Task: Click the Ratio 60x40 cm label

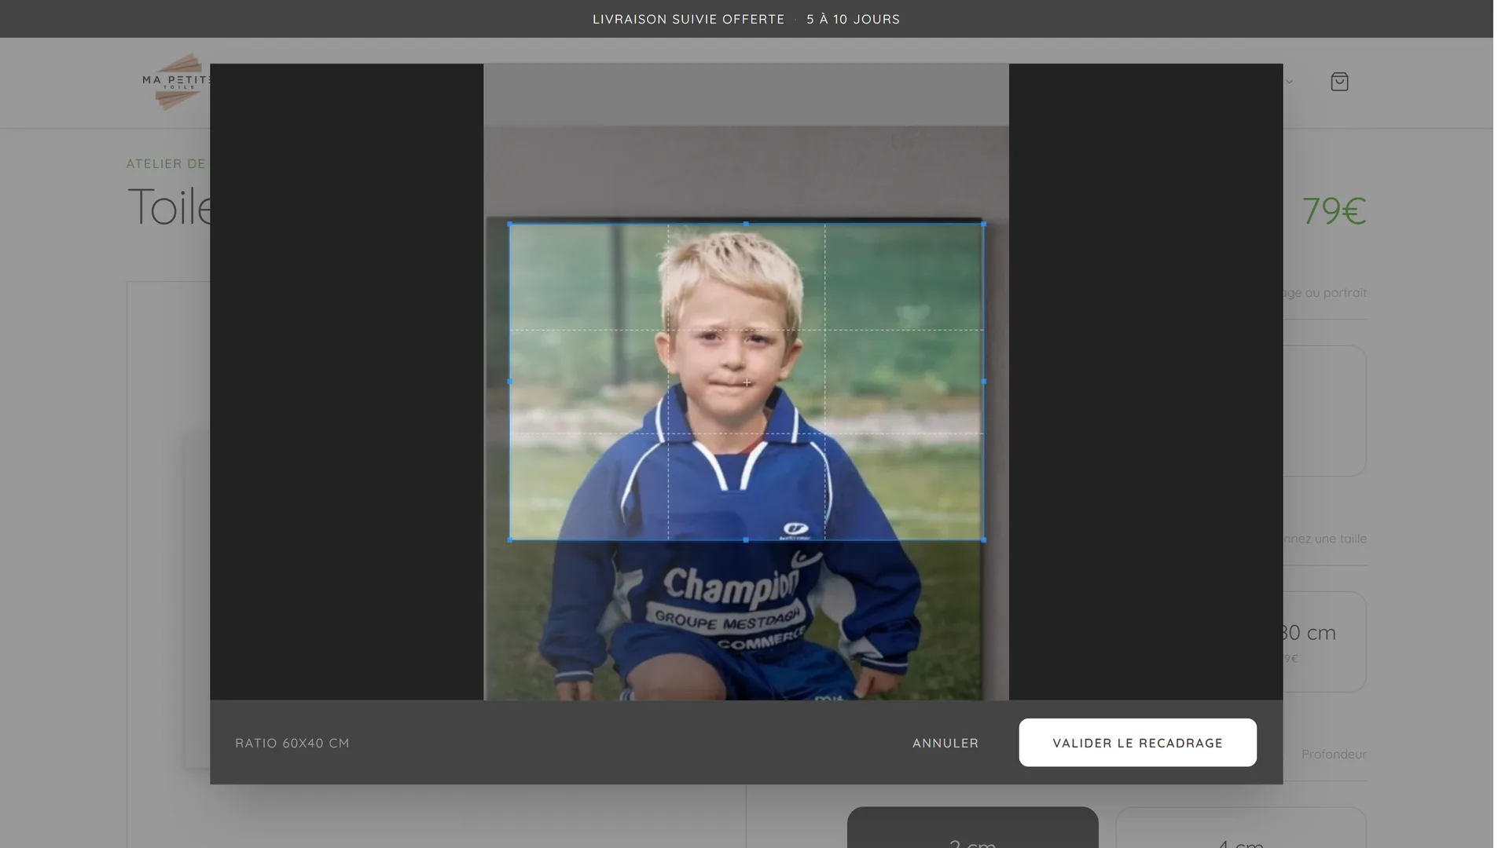Action: click(292, 743)
